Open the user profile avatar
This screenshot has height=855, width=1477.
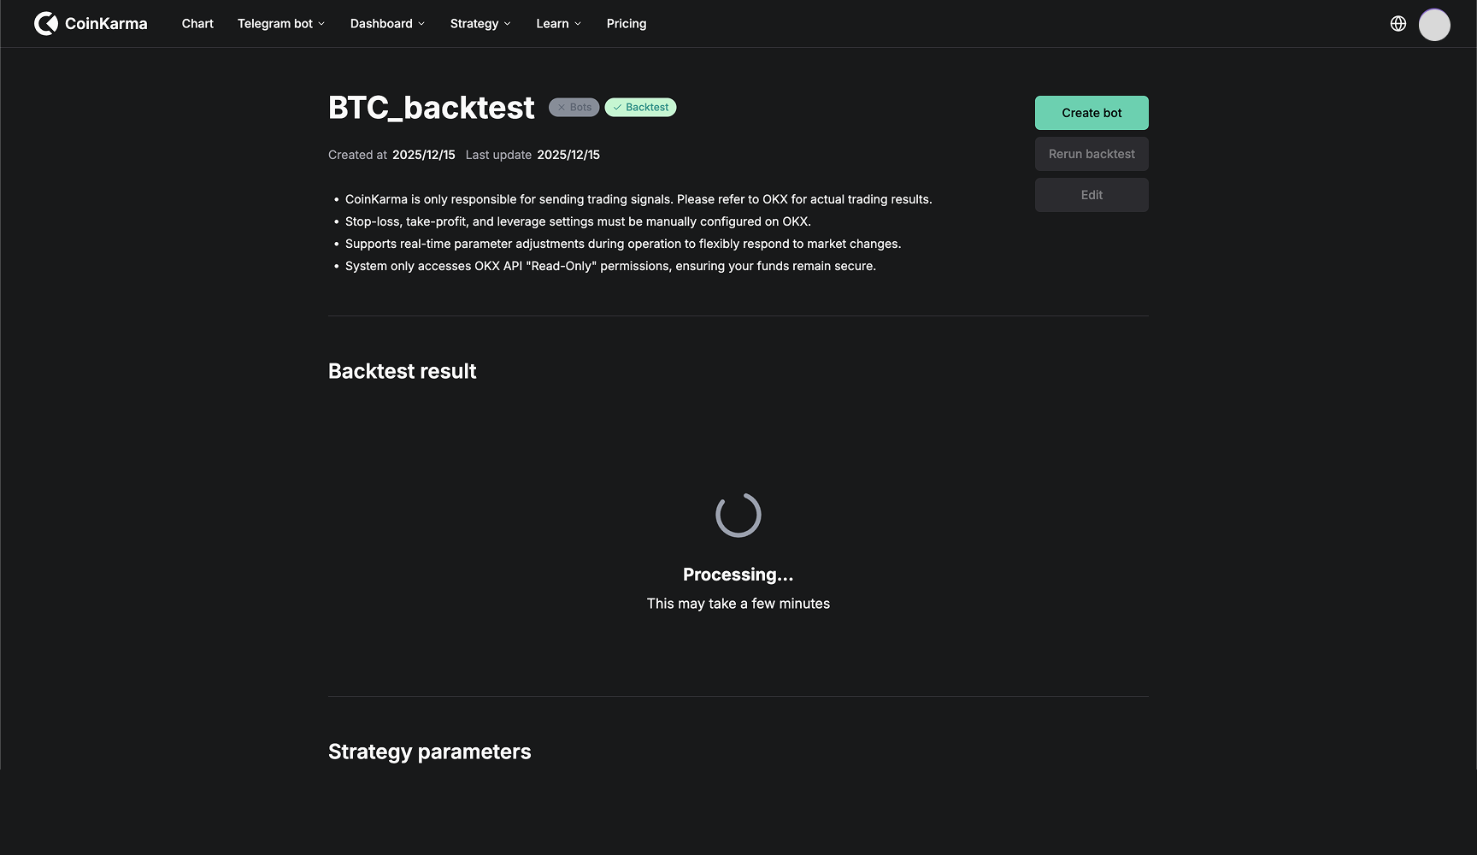pos(1434,25)
